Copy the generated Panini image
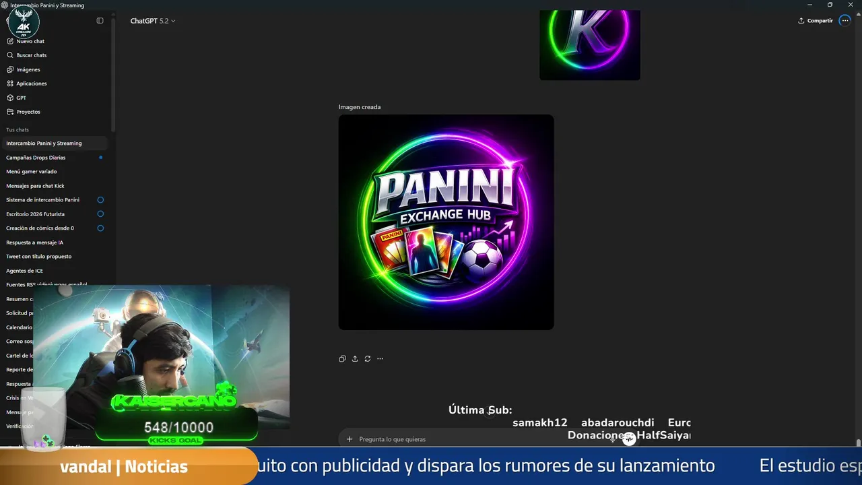The height and width of the screenshot is (485, 862). point(342,358)
